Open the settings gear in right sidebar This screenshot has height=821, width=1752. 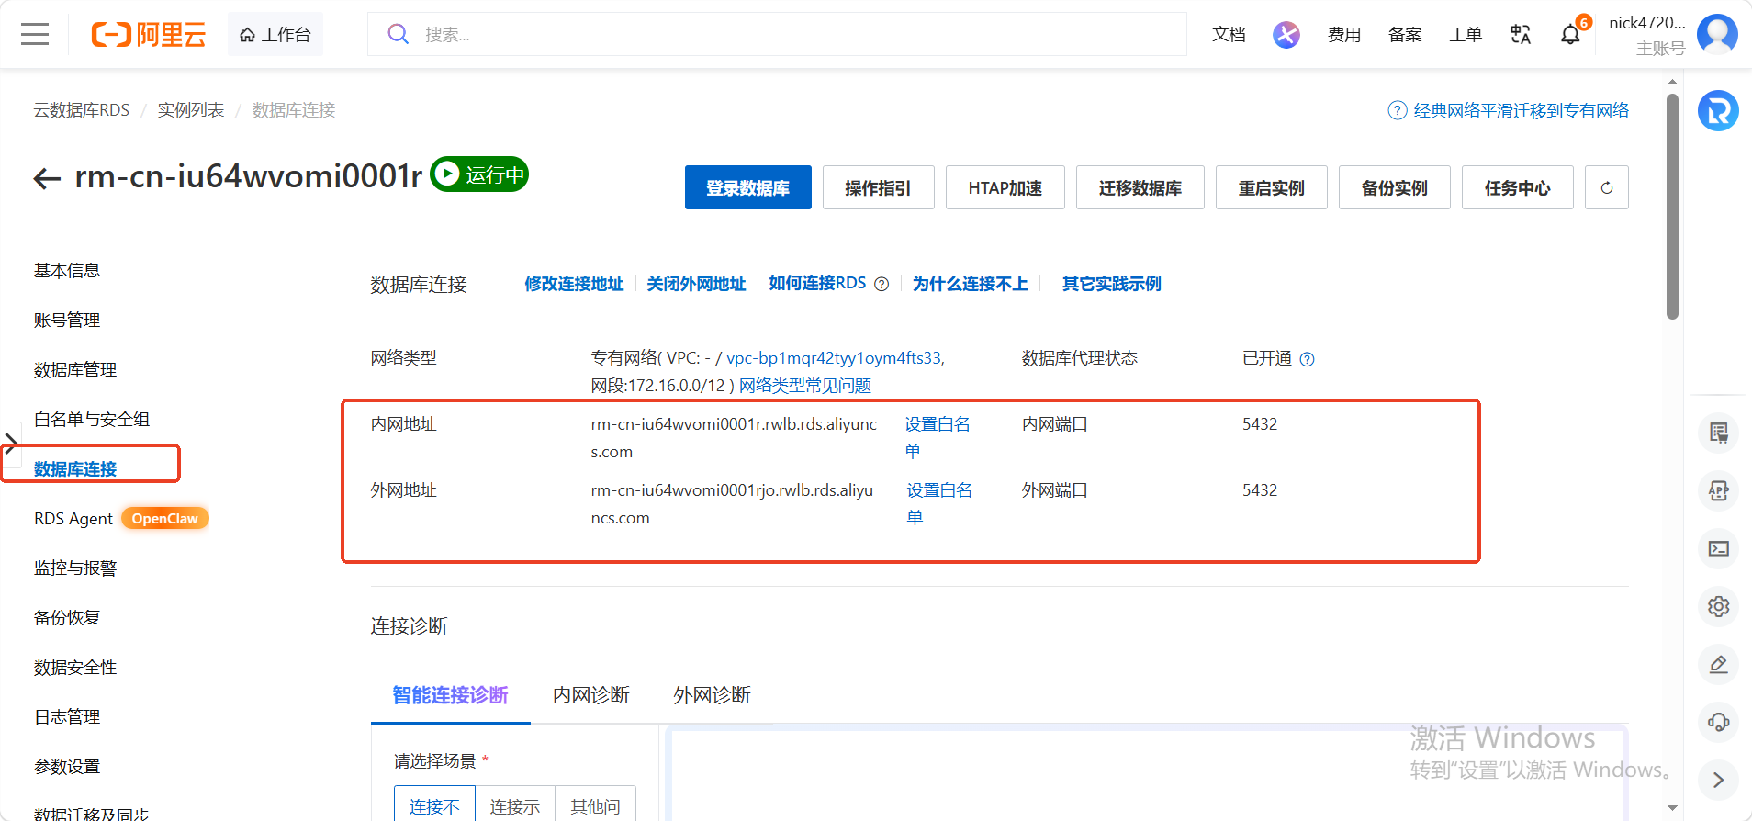[x=1719, y=606]
